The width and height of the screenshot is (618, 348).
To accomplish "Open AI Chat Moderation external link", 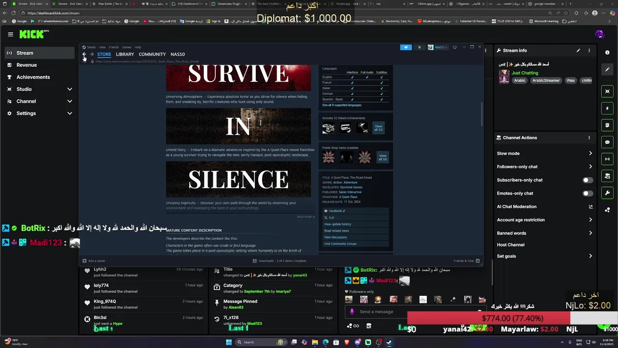I will [x=590, y=206].
